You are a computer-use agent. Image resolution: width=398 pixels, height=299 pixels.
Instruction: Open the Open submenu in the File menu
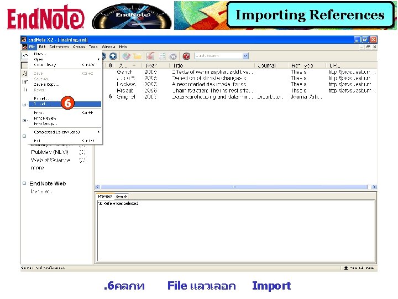click(65, 59)
